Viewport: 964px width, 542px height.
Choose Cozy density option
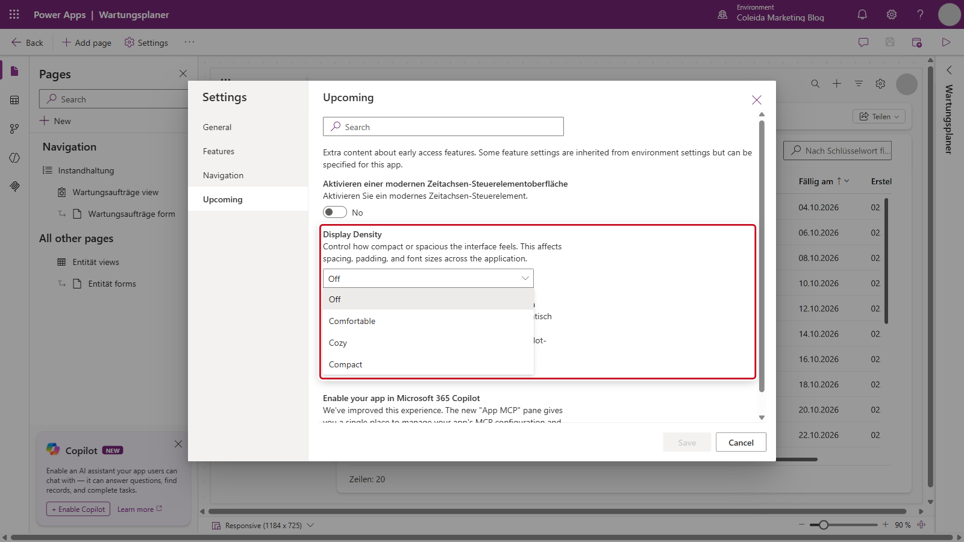point(428,343)
